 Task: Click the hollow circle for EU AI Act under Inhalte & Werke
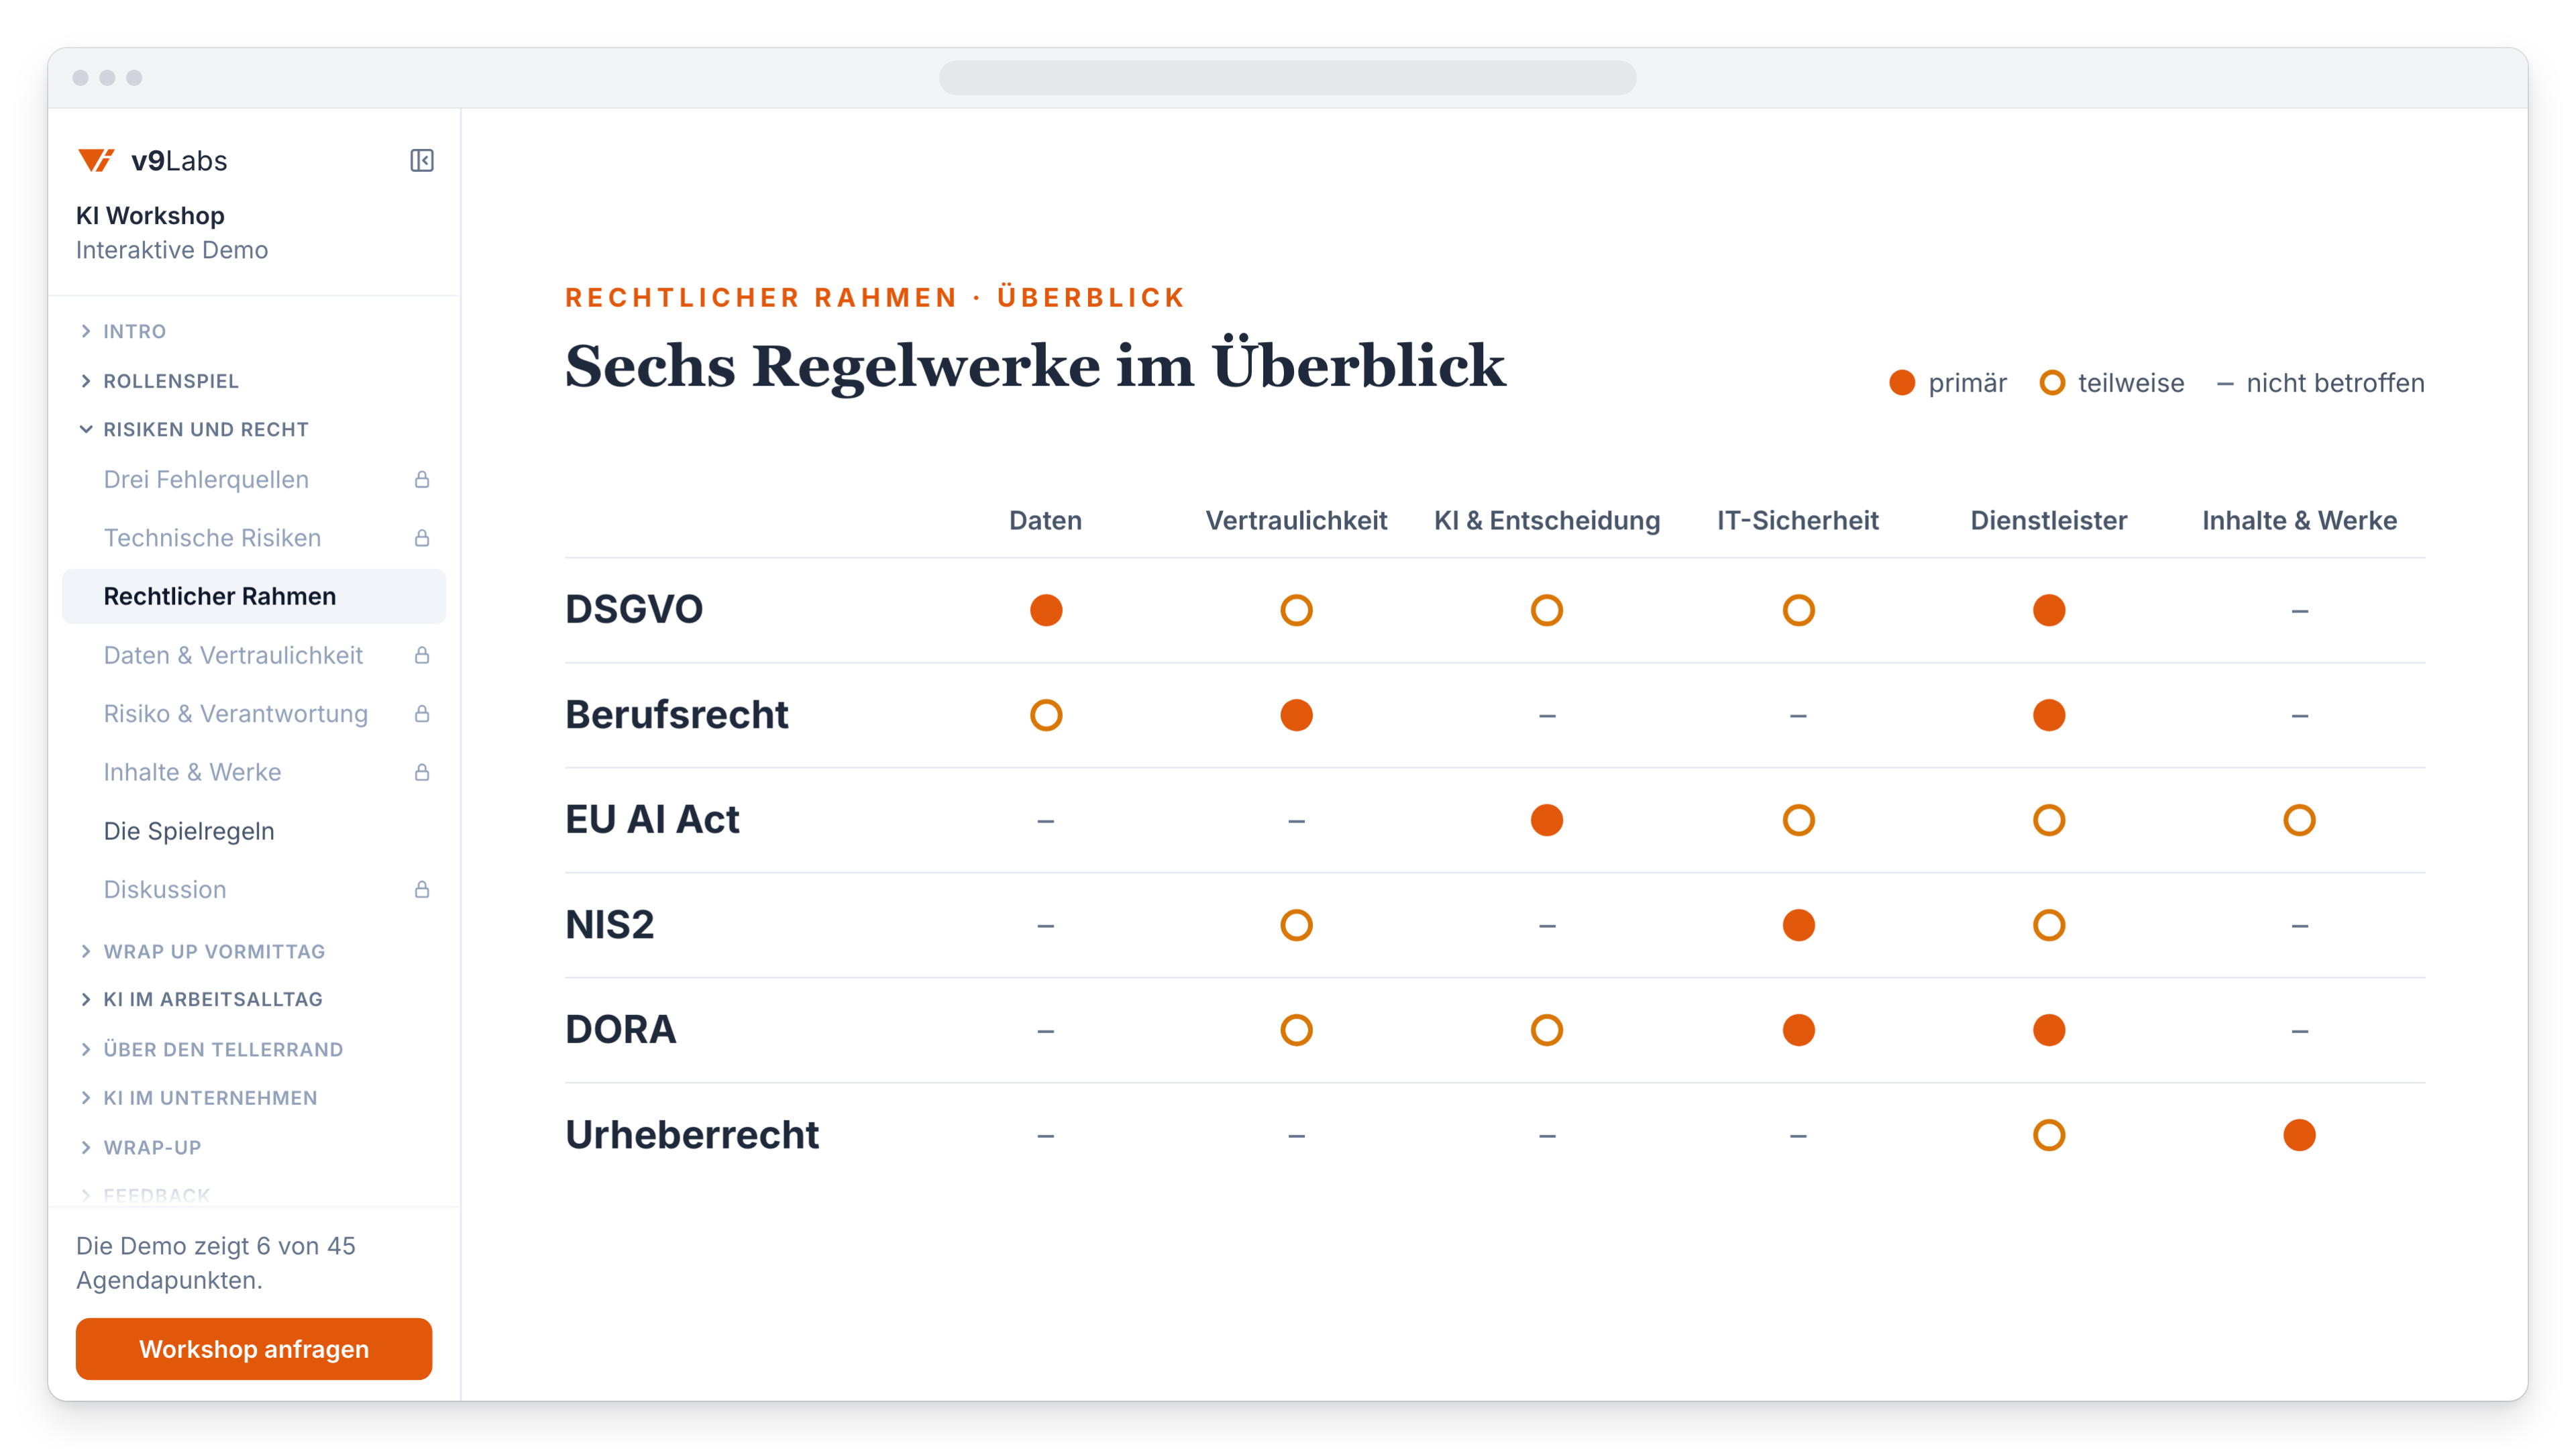click(2299, 820)
